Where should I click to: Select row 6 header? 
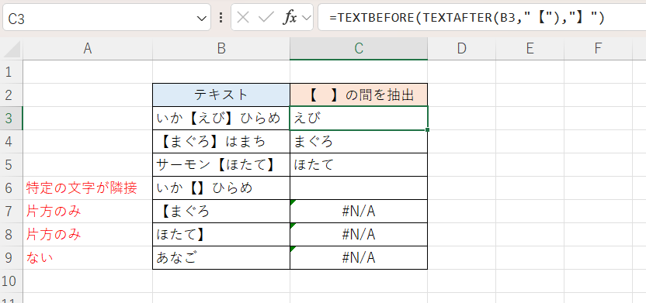click(11, 188)
